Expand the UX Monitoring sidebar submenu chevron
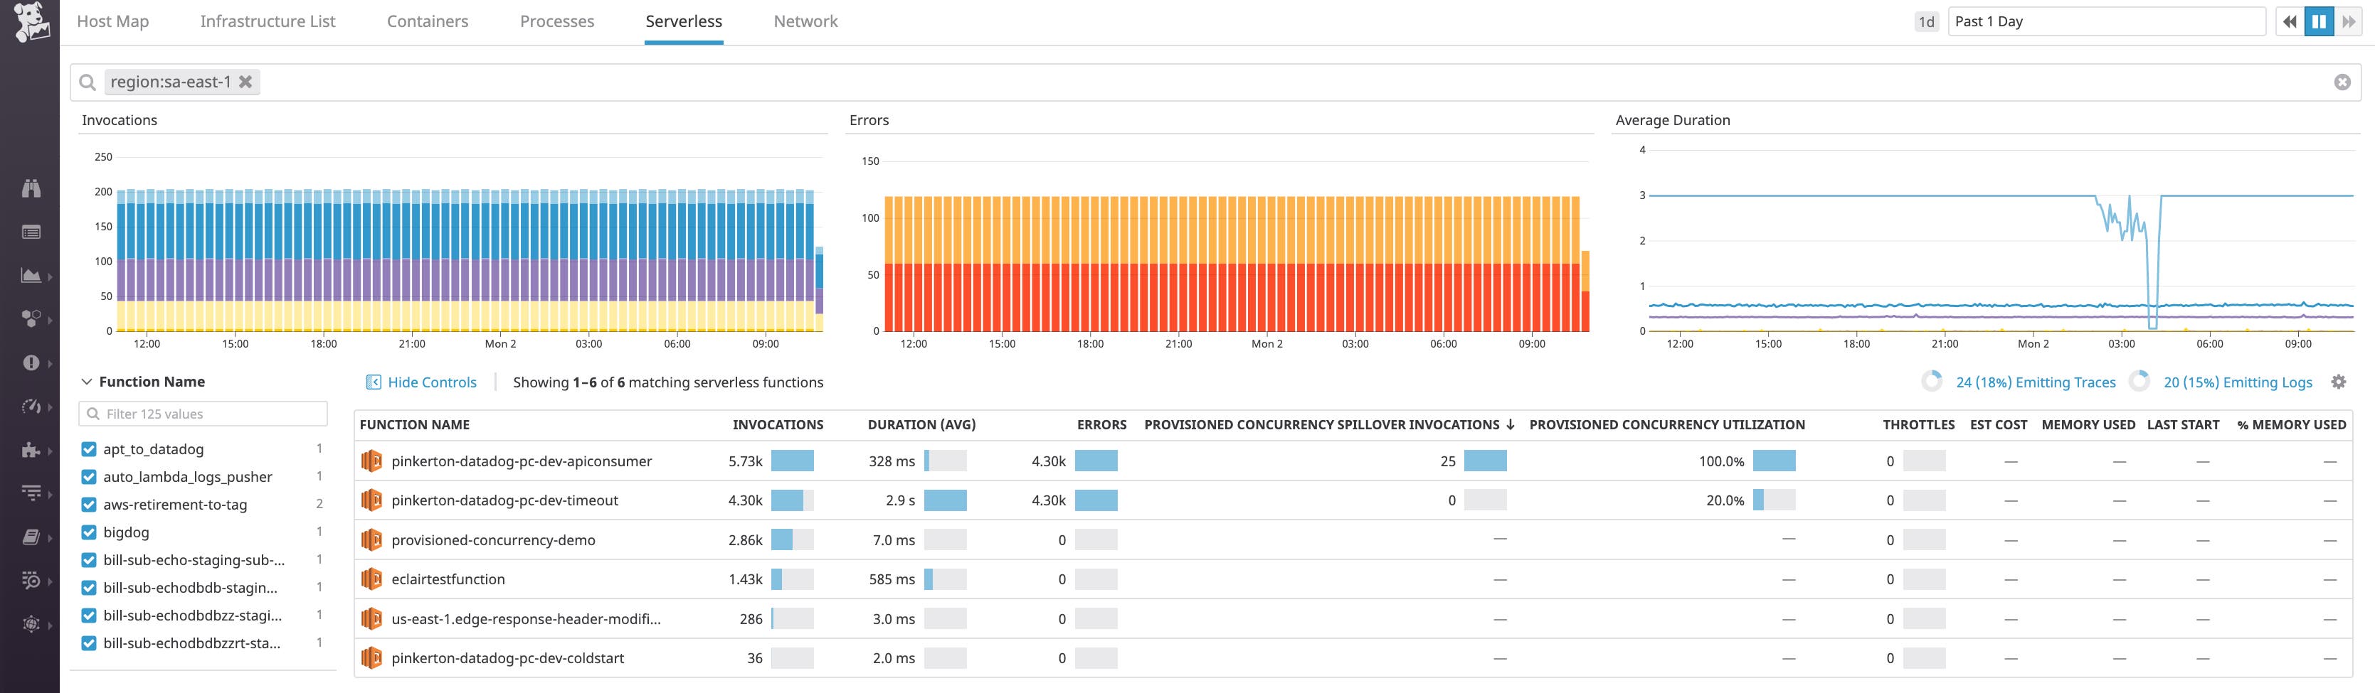2375x693 pixels. [x=52, y=625]
